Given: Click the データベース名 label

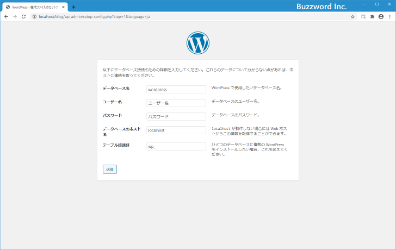Looking at the screenshot, I should pos(116,88).
